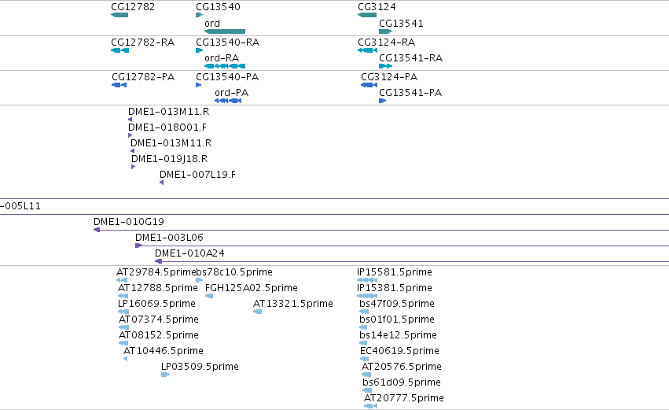Open the CG13540 gene label
The height and width of the screenshot is (410, 669).
(218, 7)
